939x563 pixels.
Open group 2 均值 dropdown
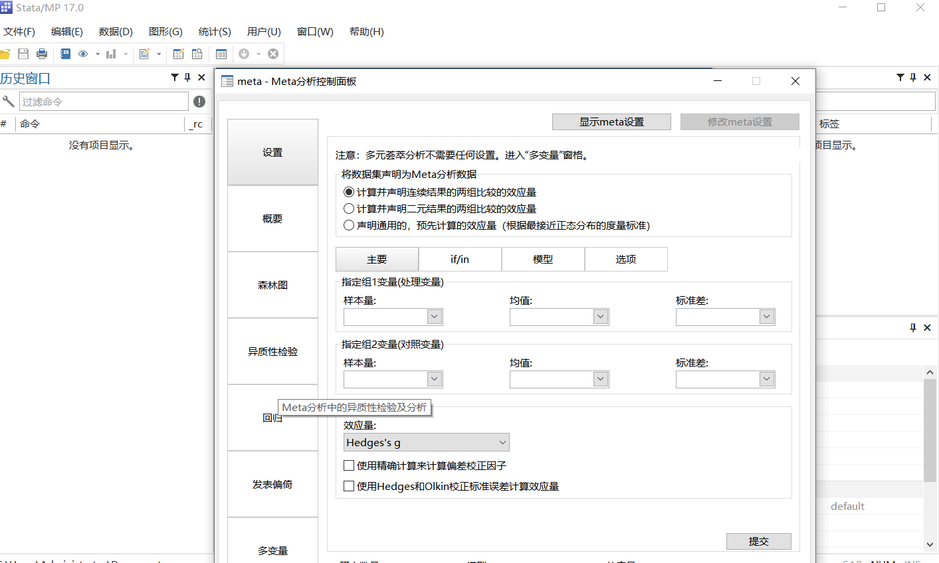tap(601, 379)
